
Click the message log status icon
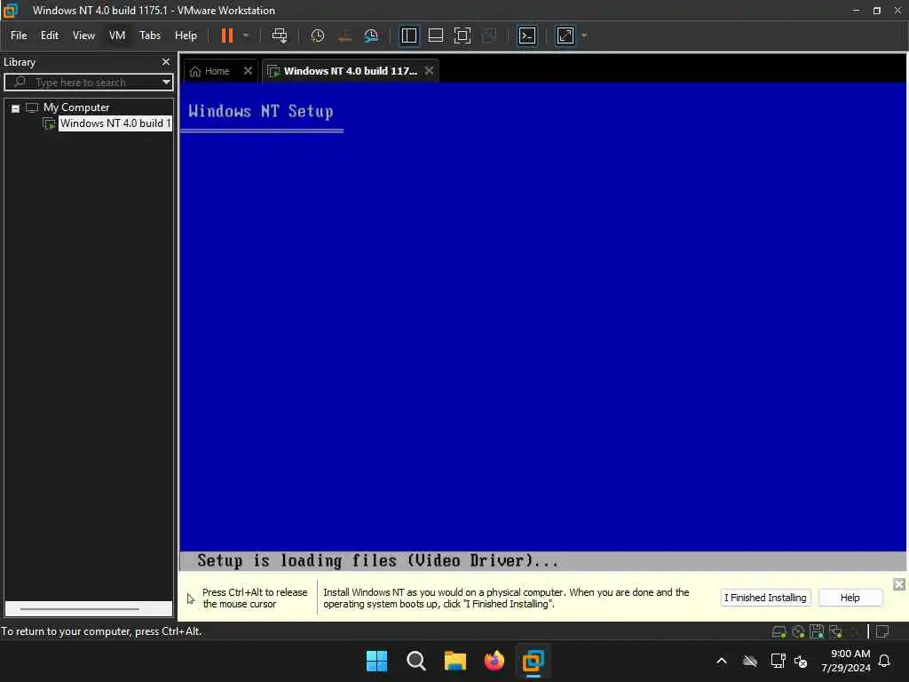(882, 631)
